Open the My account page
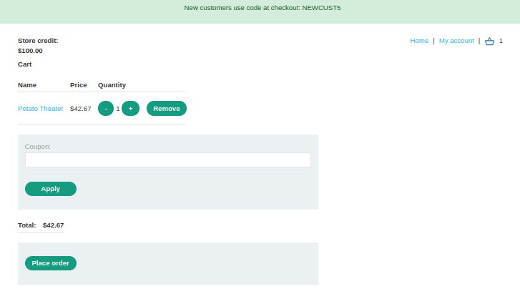 coord(456,41)
